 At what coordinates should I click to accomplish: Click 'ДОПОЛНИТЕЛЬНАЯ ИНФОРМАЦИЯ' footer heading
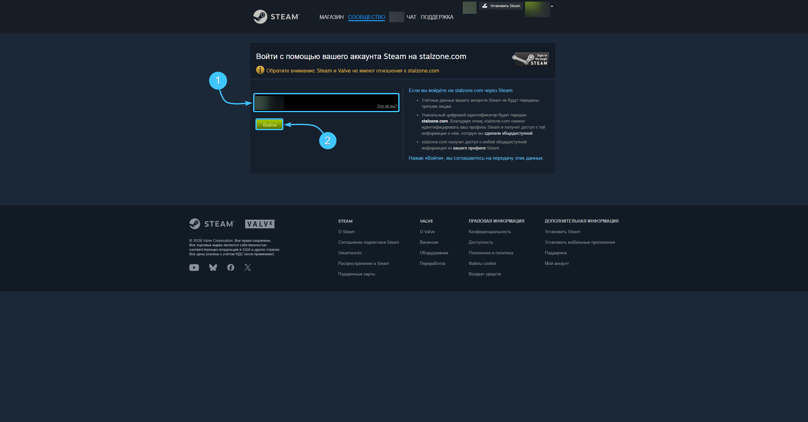click(581, 221)
